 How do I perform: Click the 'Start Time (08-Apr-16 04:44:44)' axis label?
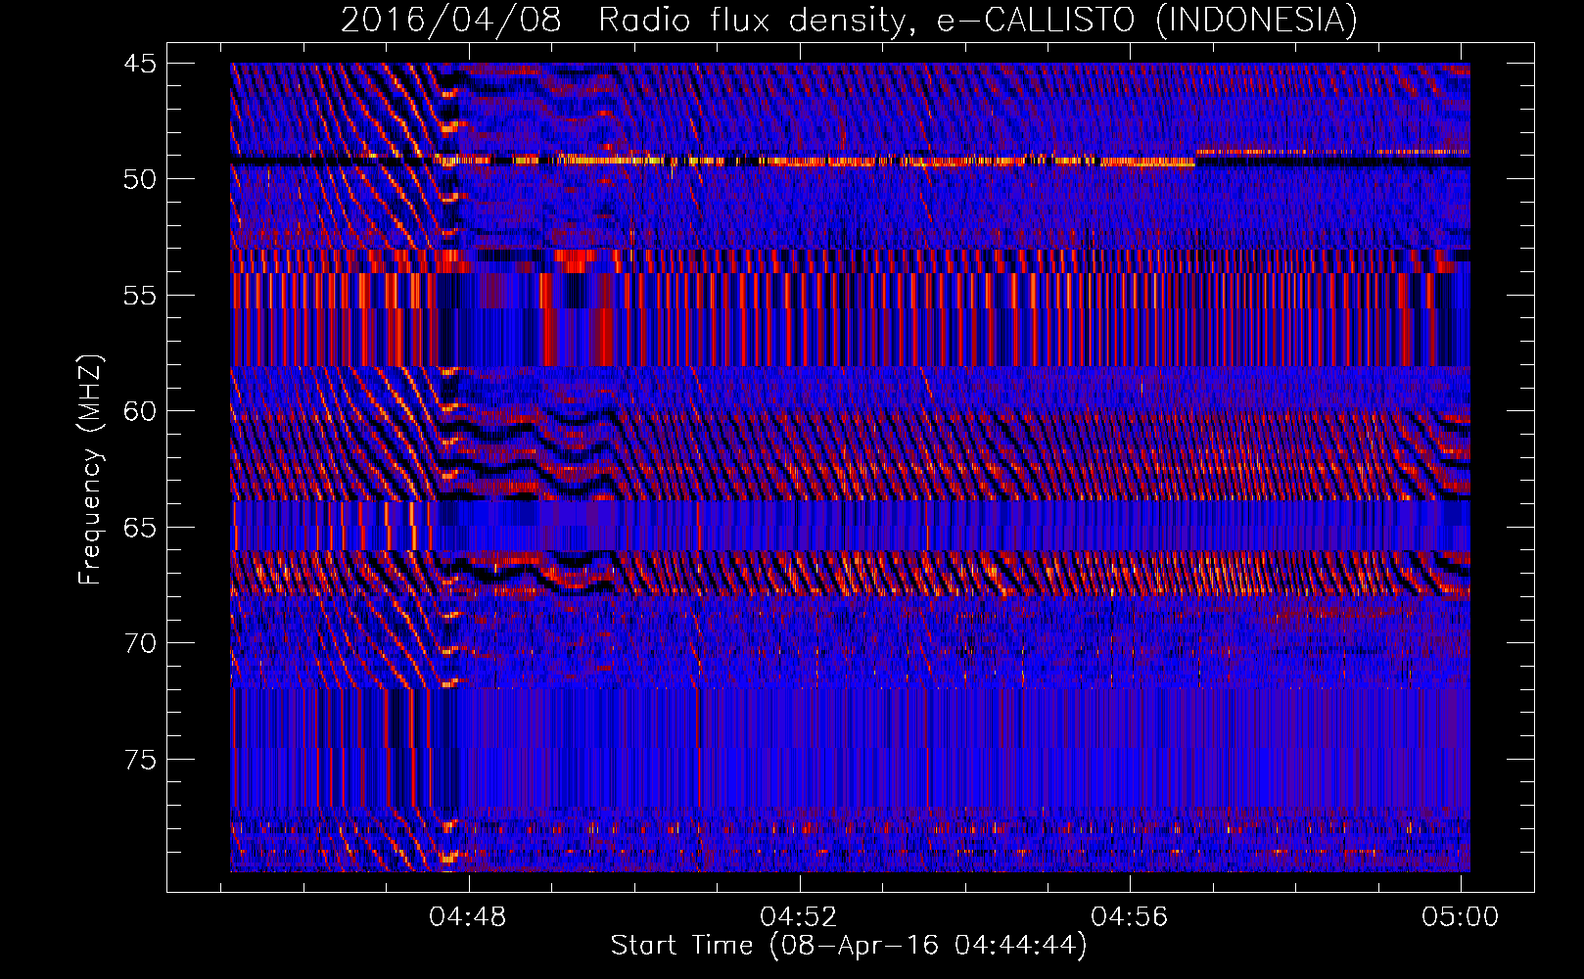(x=849, y=946)
